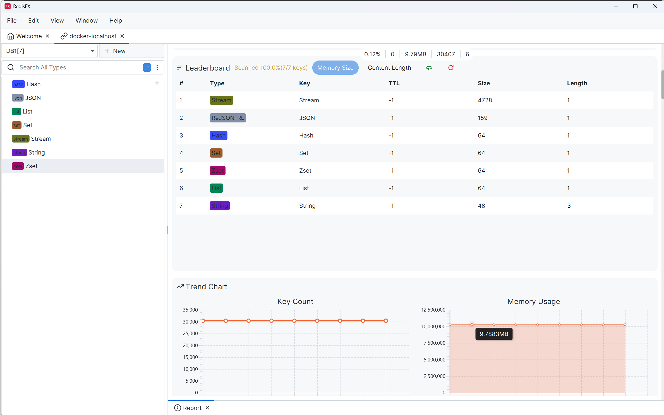The image size is (664, 415).
Task: Select the Memory Size toggle
Action: 335,68
